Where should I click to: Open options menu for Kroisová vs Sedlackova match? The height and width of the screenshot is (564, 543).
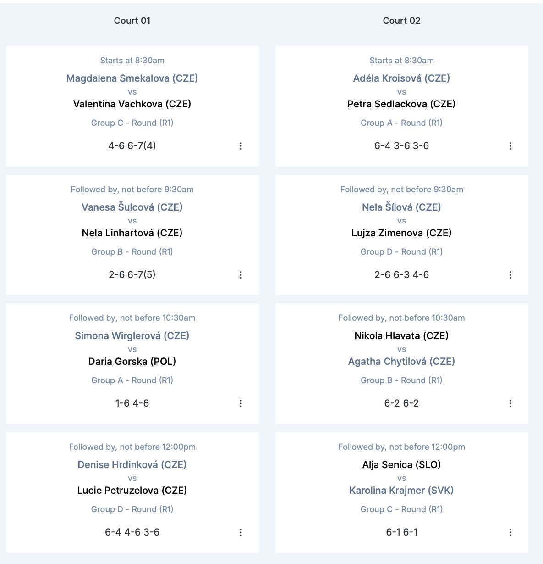pos(510,146)
